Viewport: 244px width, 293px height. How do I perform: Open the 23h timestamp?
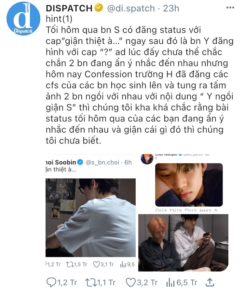pos(171,8)
